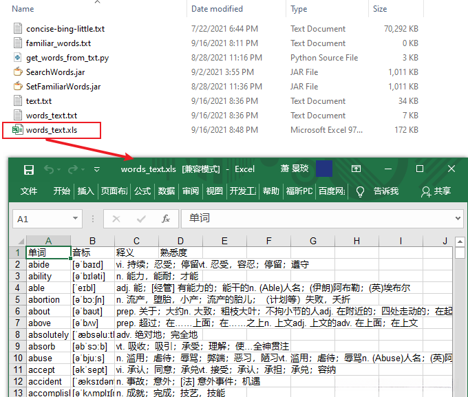The image size is (468, 397).
Task: Select file name get_words_from_txt.py
Action: click(x=67, y=58)
